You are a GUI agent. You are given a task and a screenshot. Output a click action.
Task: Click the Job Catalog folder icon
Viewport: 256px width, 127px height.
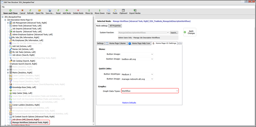pos(11,61)
